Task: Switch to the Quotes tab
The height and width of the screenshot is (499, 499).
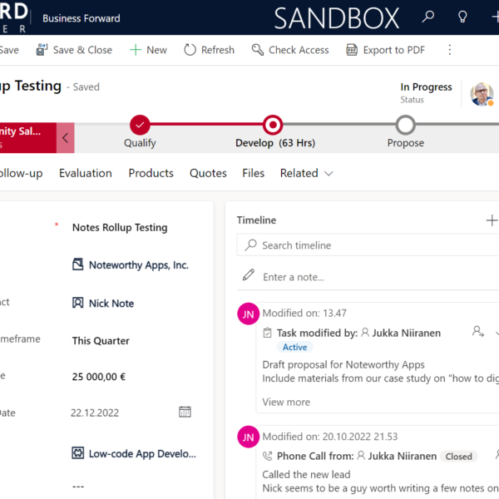Action: pos(208,173)
